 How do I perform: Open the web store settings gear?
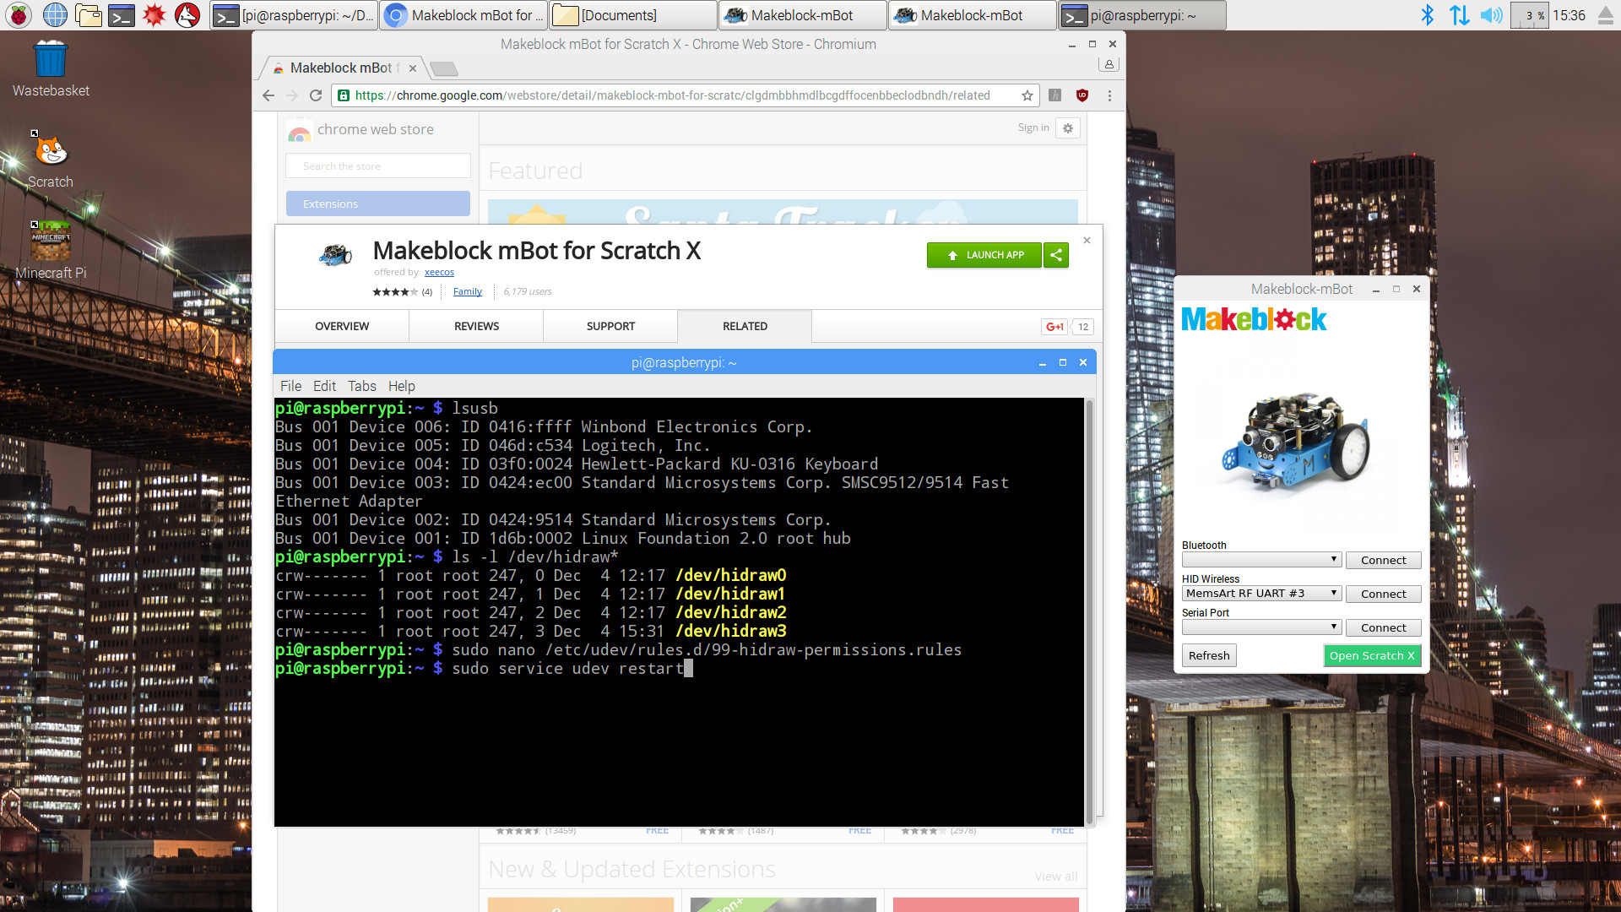[x=1068, y=128]
